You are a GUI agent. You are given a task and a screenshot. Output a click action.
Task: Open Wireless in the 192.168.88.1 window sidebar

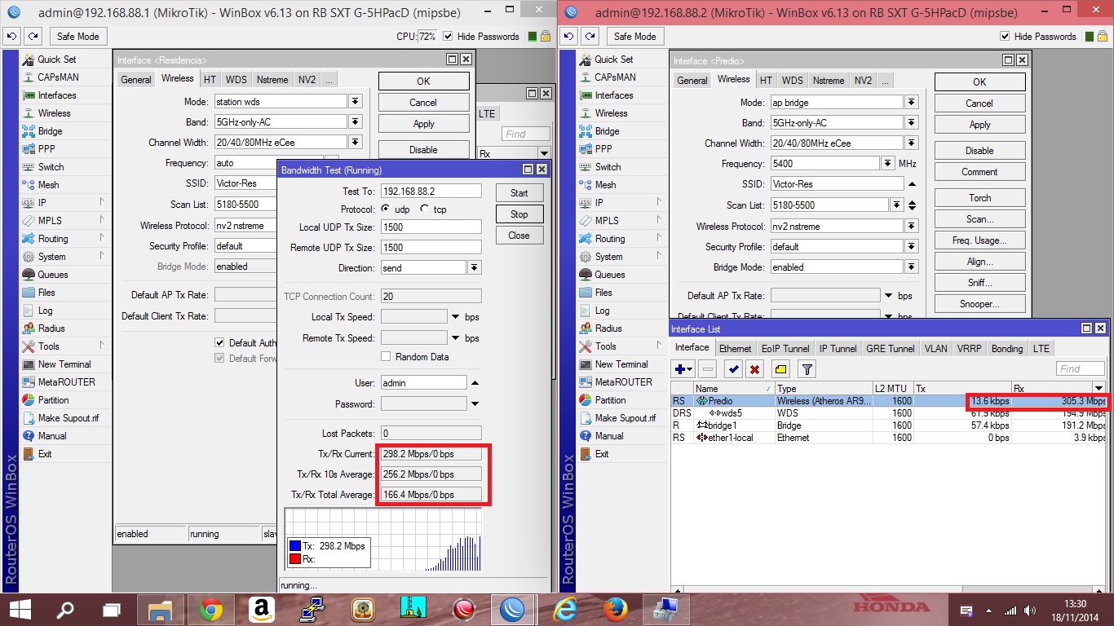(x=54, y=113)
